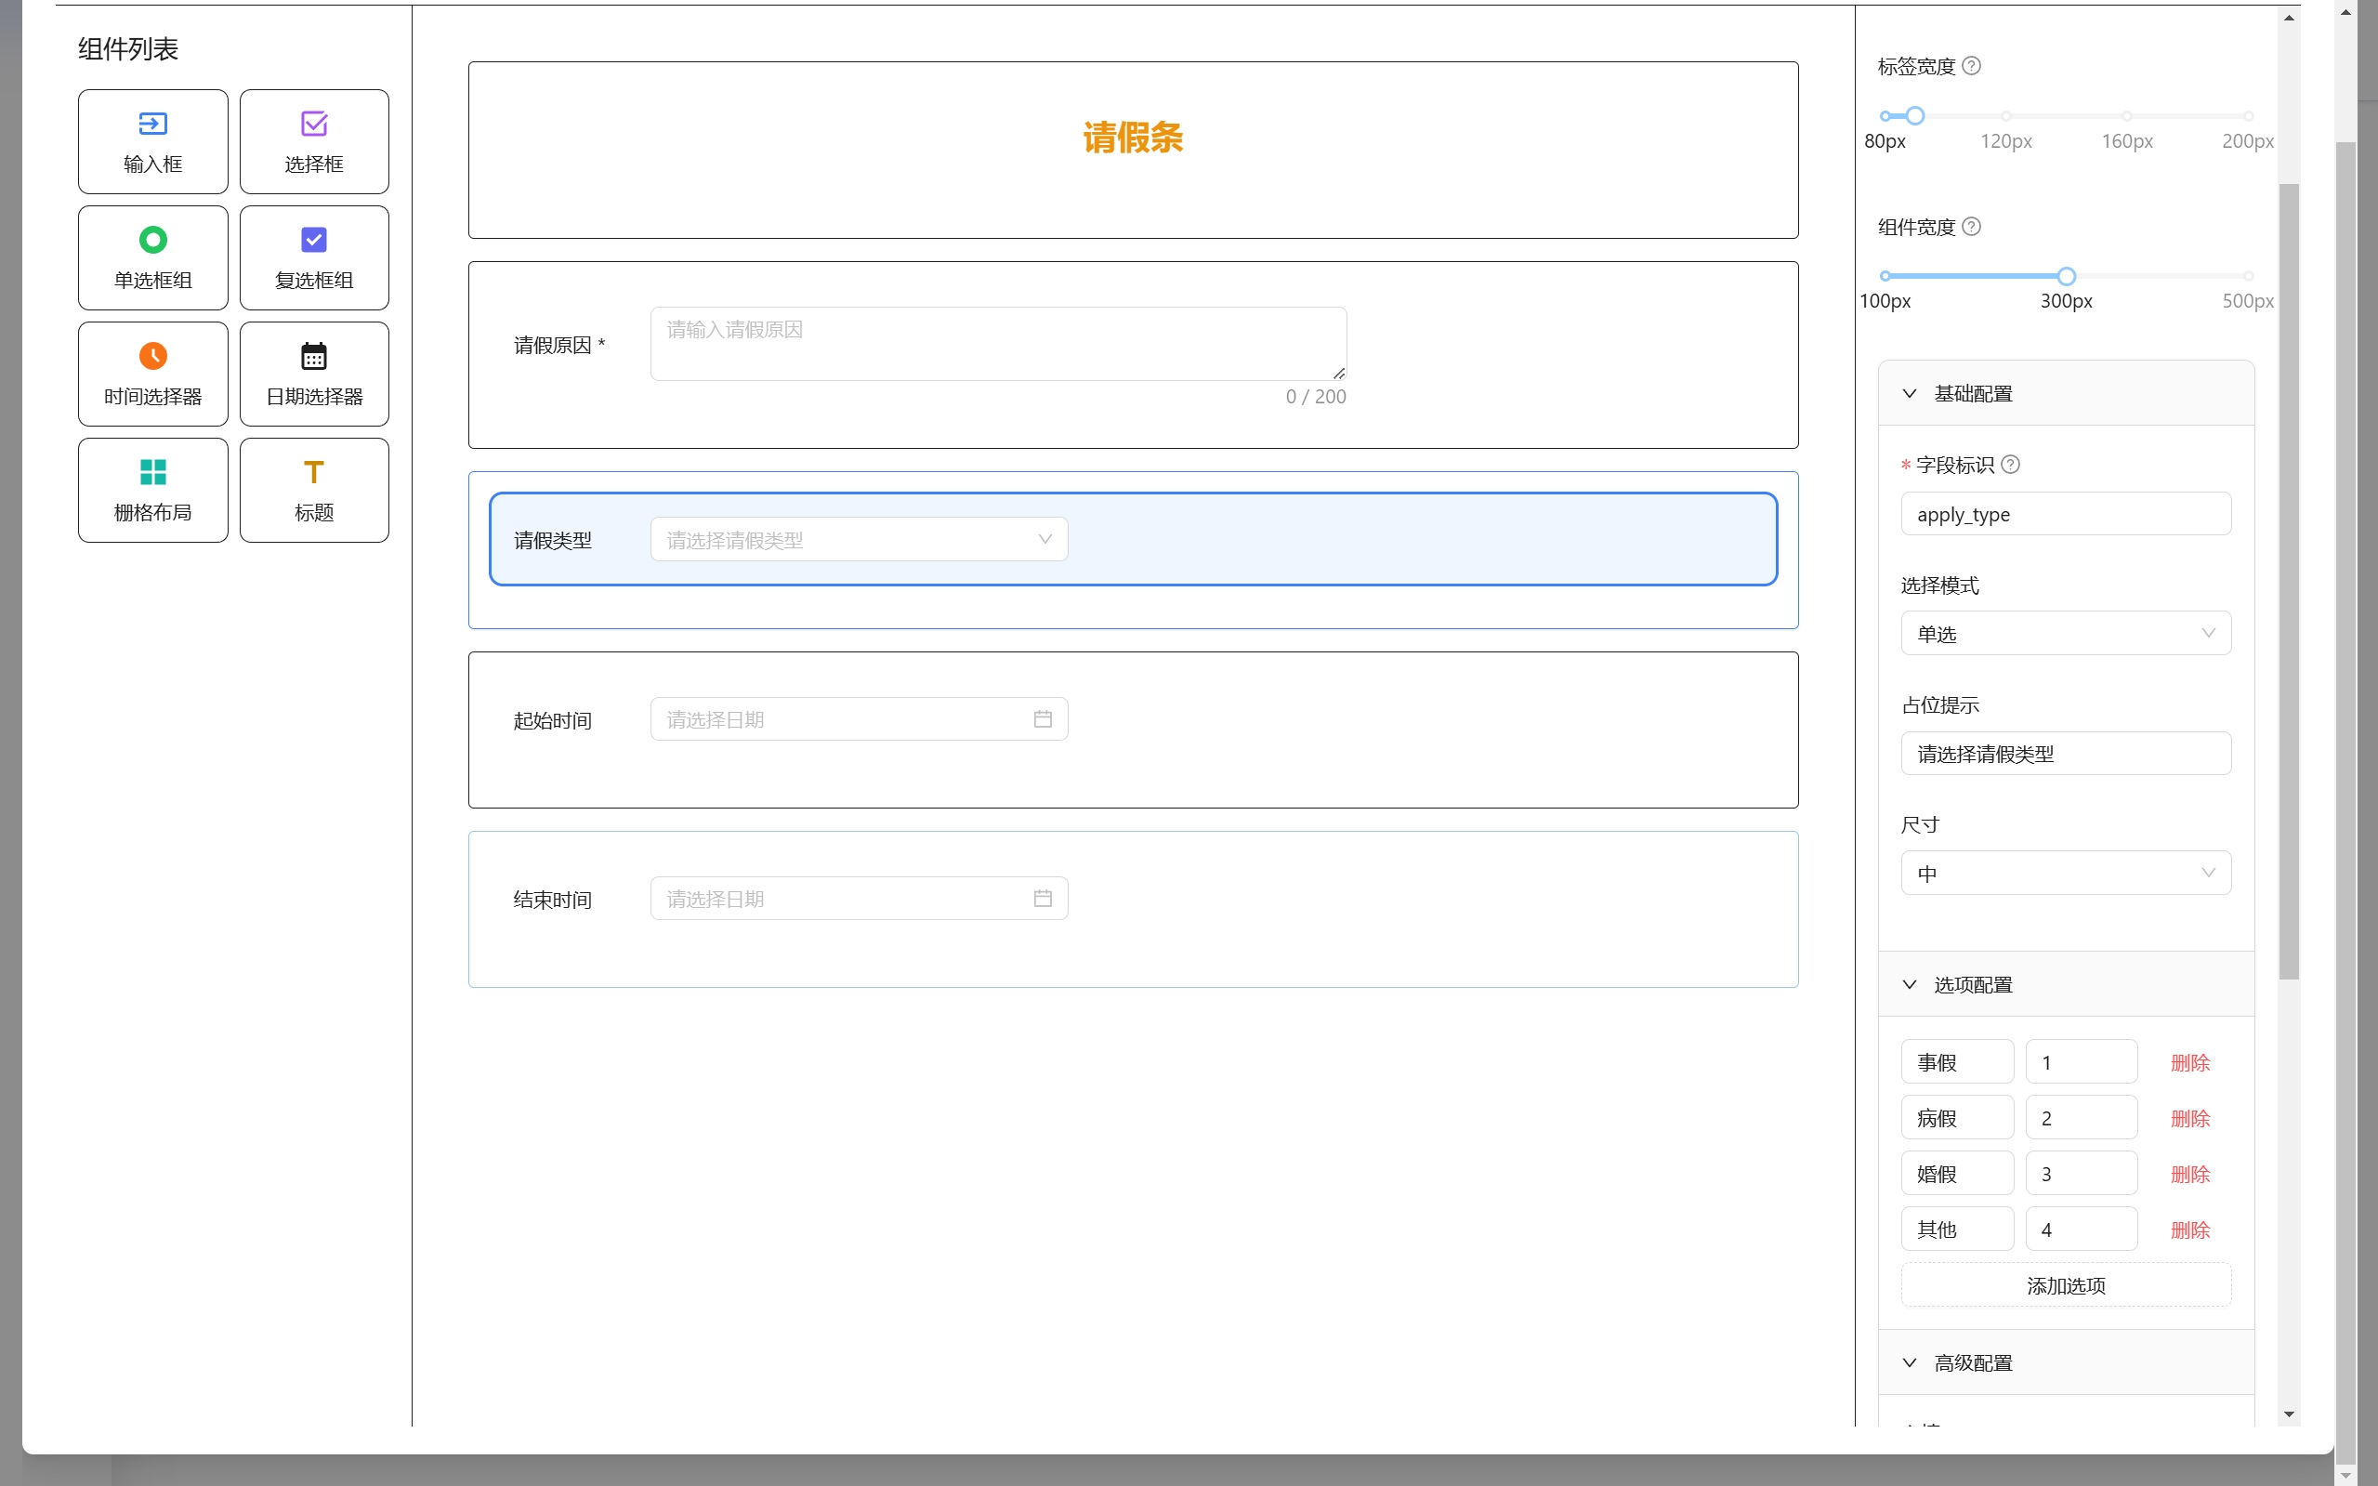Image resolution: width=2378 pixels, height=1486 pixels.
Task: Click the 占位提示 text field
Action: (x=2066, y=753)
